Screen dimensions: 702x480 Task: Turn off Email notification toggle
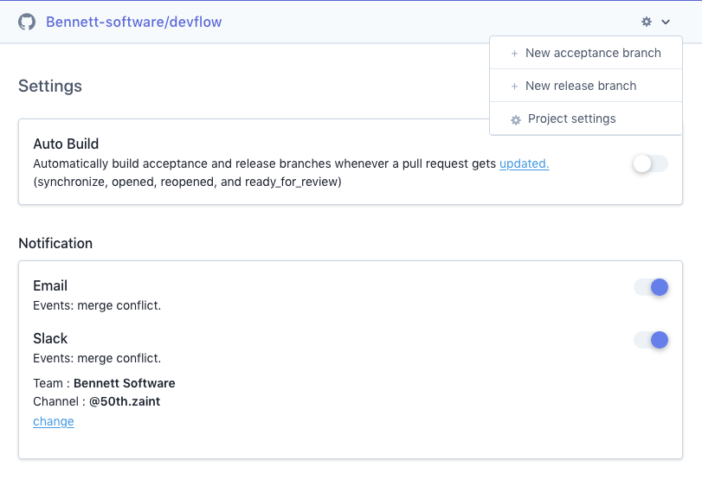tap(651, 287)
